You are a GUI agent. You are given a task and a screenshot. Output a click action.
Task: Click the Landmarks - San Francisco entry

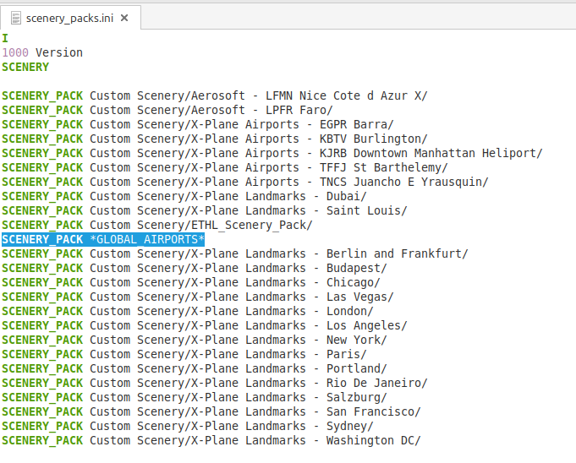pyautogui.click(x=254, y=411)
